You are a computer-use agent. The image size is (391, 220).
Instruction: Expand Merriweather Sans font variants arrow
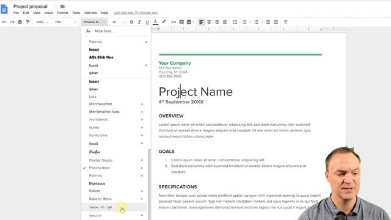[142, 112]
